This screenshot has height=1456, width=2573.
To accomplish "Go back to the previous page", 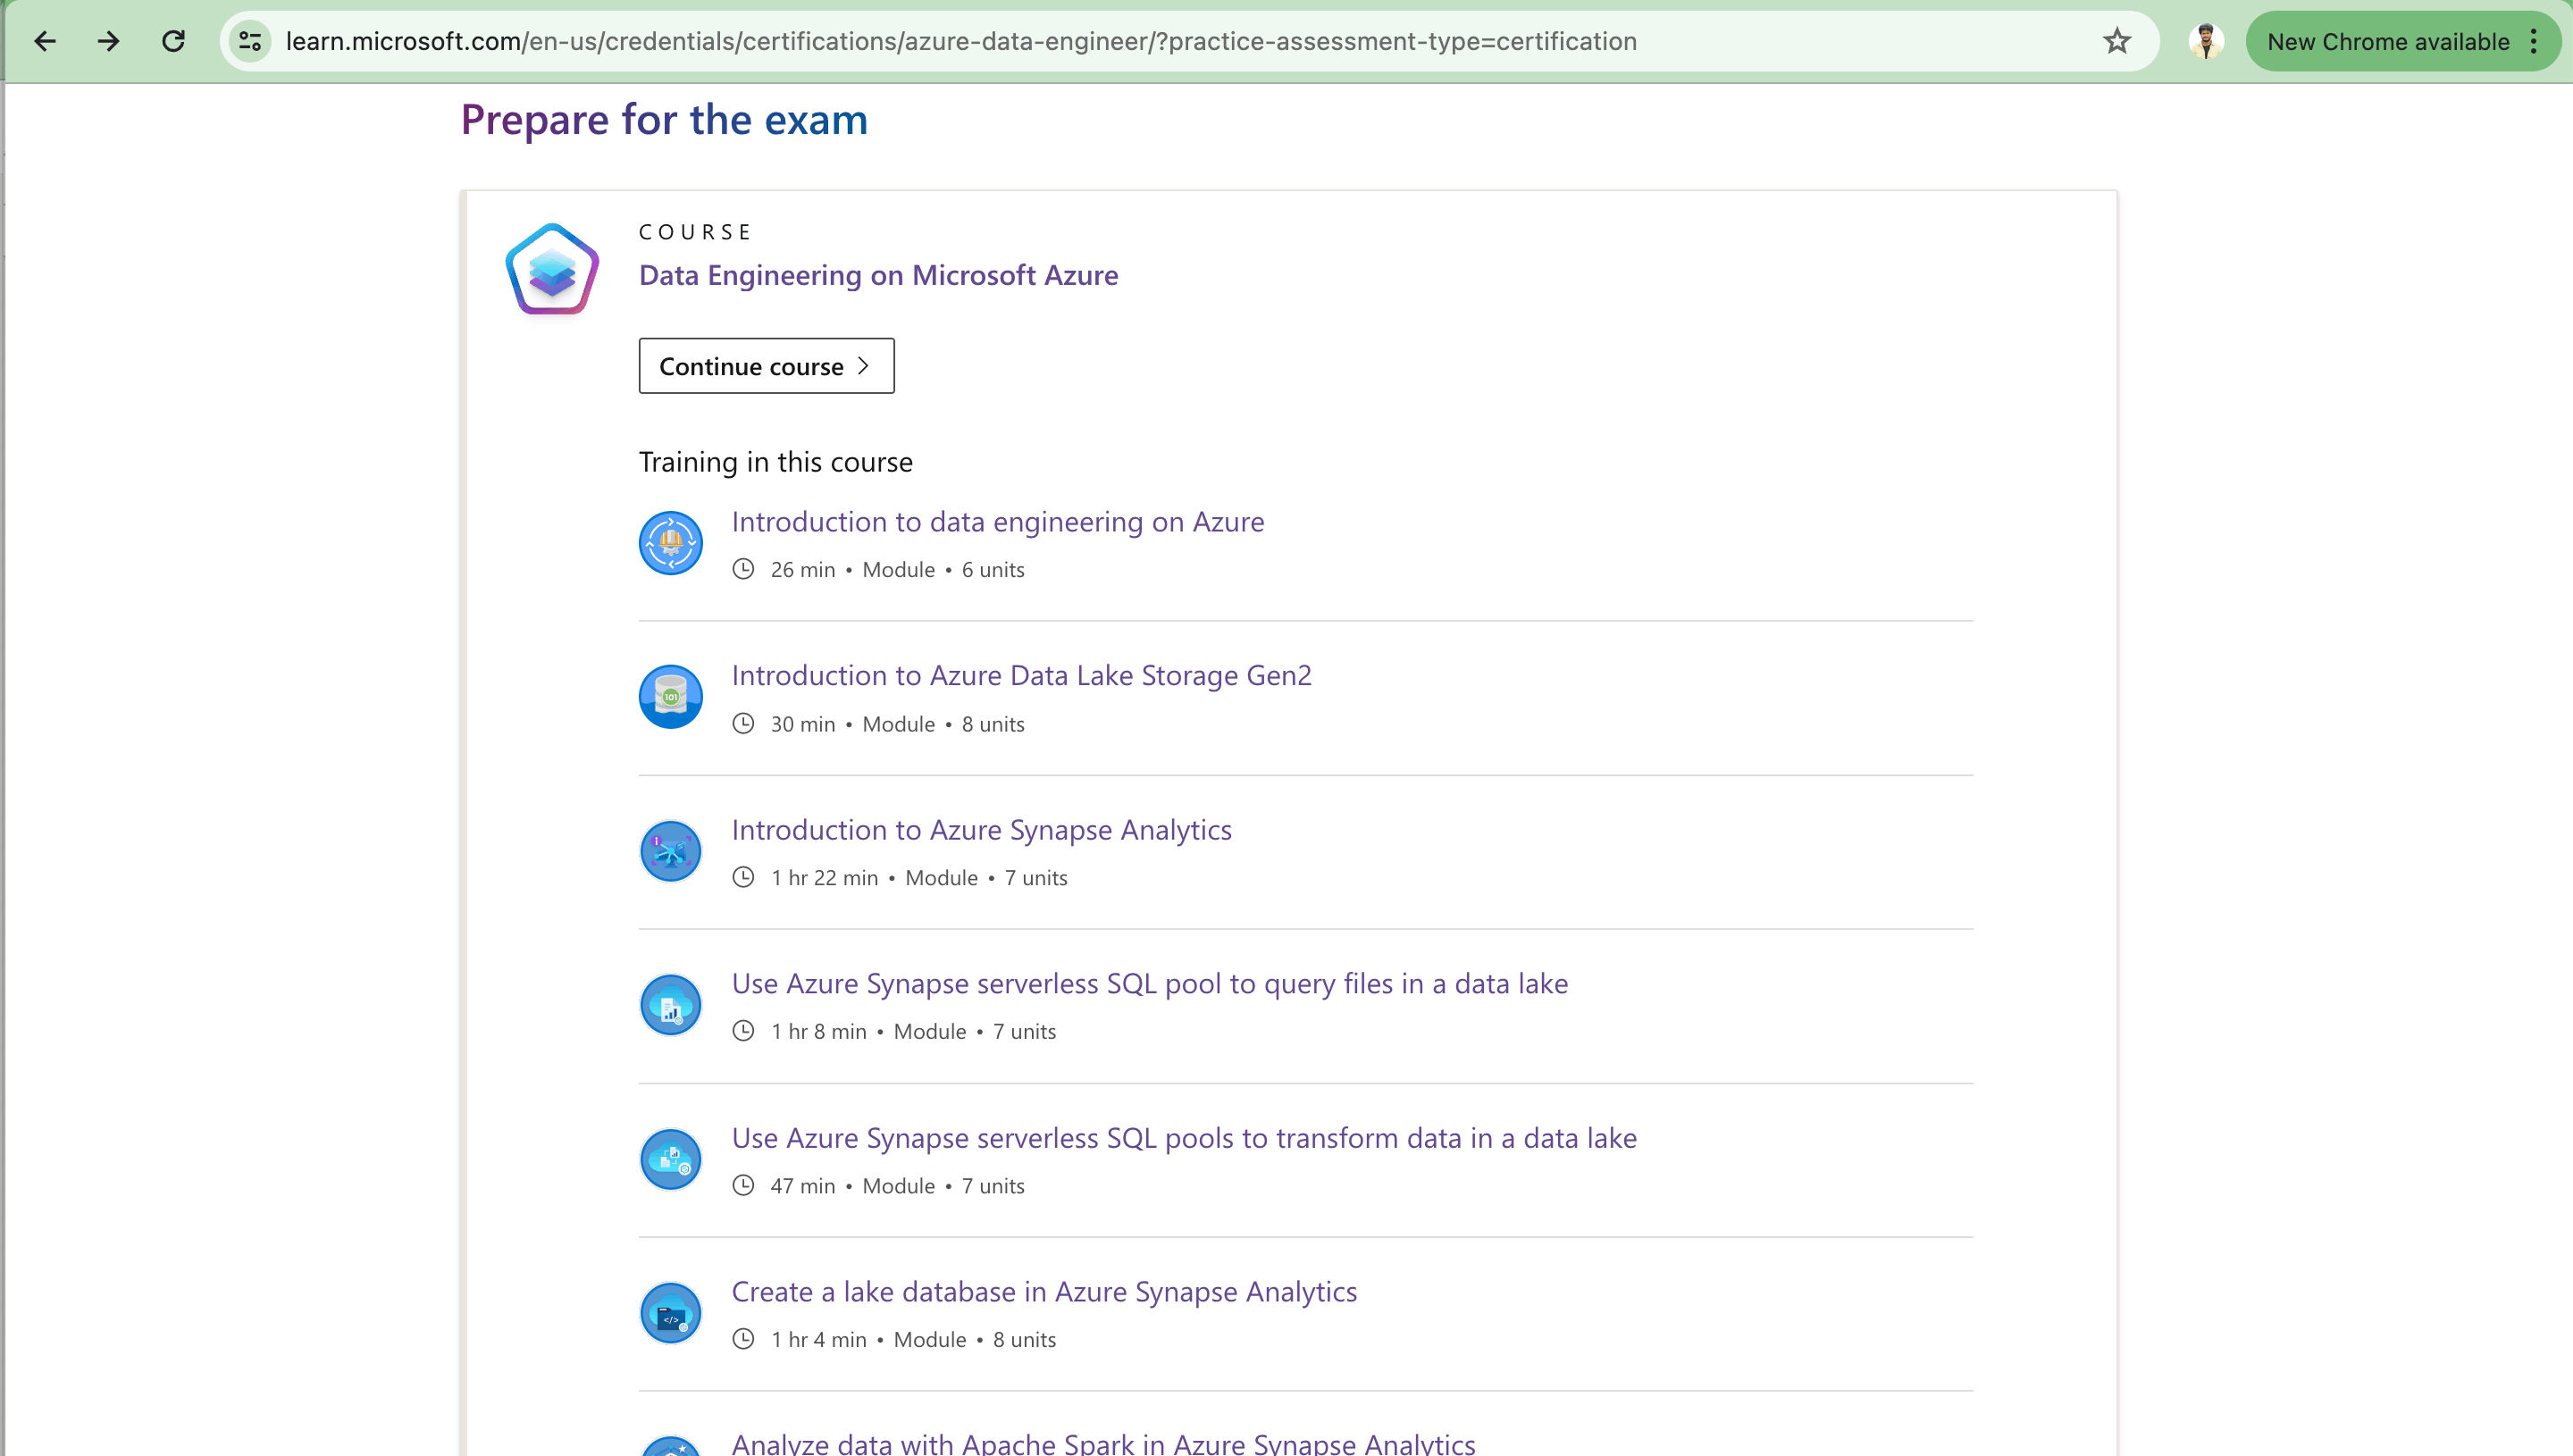I will tap(45, 41).
